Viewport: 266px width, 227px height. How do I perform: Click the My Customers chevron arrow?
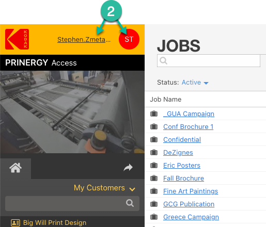point(132,189)
